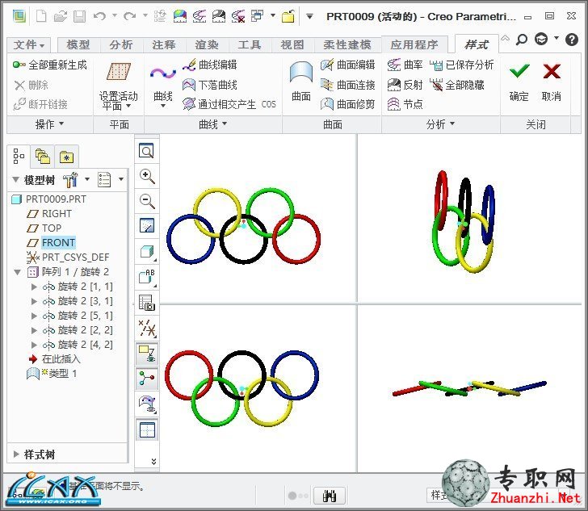Screen dimensions: 588x511
Task: Open the display style cube icon
Action: [147, 252]
